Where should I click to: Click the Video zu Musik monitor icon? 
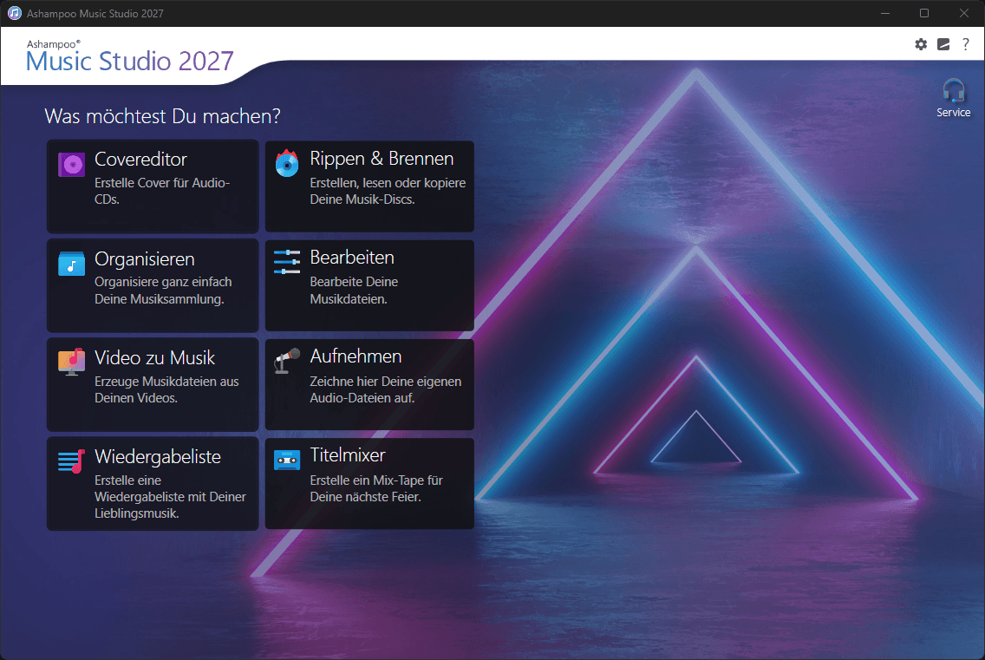point(72,362)
